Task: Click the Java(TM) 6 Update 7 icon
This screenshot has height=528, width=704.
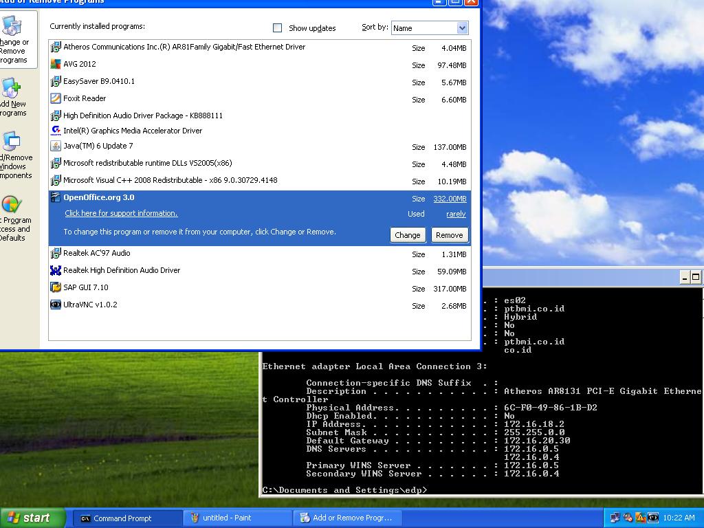Action: pos(56,146)
